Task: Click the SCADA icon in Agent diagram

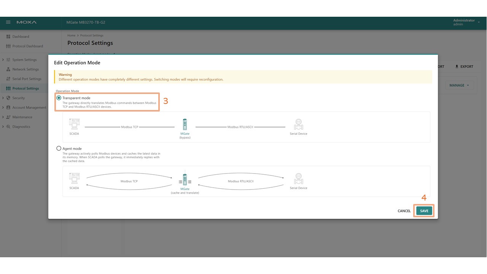Action: (x=74, y=178)
